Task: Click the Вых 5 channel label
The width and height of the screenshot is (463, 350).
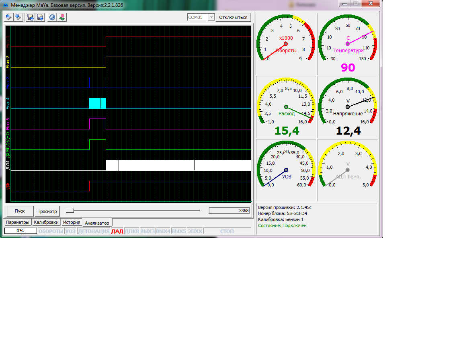Action: pos(8,124)
